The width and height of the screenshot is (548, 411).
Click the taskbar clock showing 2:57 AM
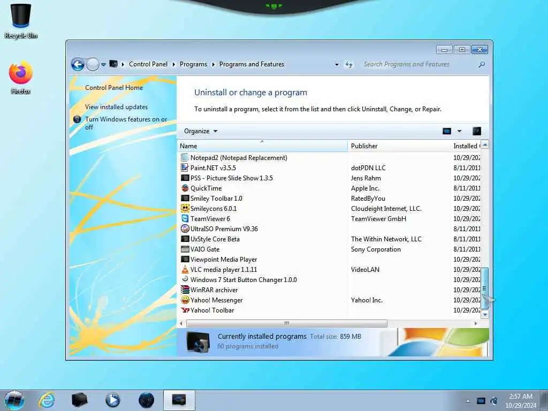[x=521, y=401]
